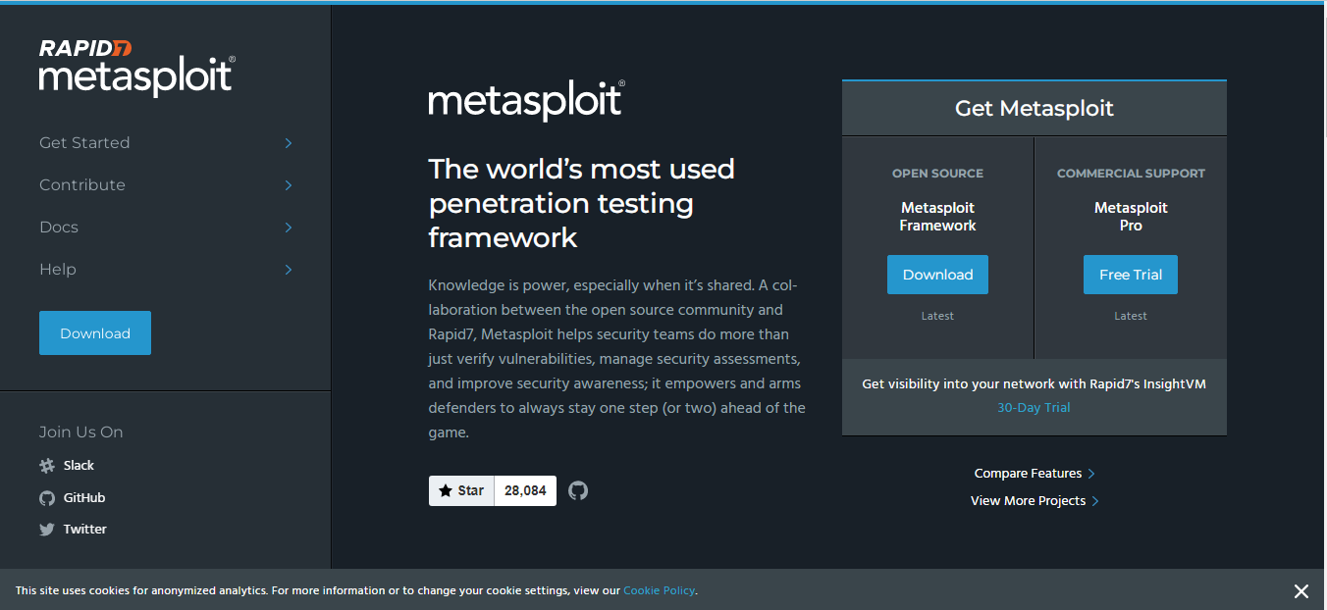Open the Compare Features link

click(x=1028, y=474)
